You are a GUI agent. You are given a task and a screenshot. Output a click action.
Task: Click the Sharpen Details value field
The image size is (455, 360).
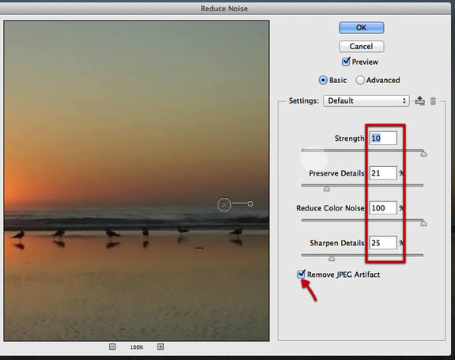[x=383, y=243]
